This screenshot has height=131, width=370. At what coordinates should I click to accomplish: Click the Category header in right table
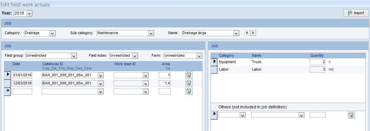tap(226, 56)
